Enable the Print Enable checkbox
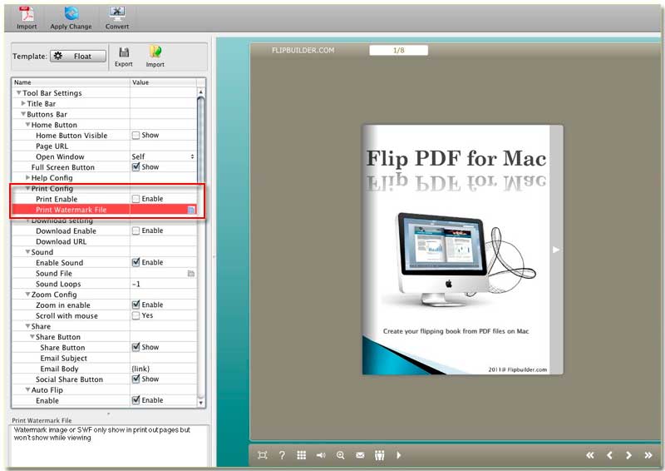The height and width of the screenshot is (471, 665). [x=135, y=199]
